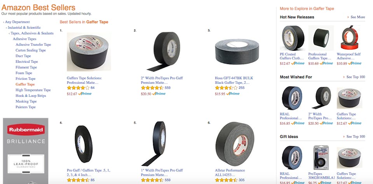Click the star rating of Hosa GFT-447BK
The width and height of the screenshot is (373, 184).
226,88
